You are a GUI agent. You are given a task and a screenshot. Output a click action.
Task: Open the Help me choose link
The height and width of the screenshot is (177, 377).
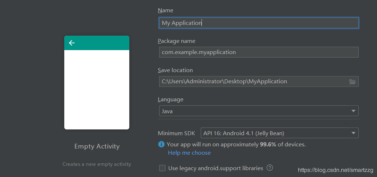189,153
